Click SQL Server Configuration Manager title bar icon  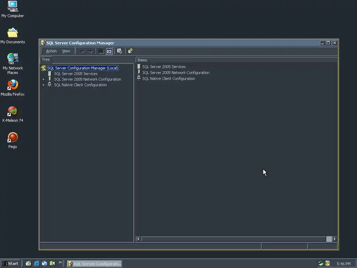point(43,43)
